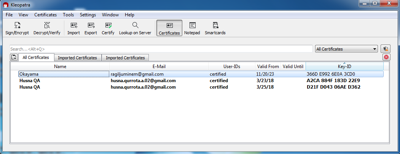Certify the selected certificate
Viewport: 400px width, 154px height.
tap(108, 28)
